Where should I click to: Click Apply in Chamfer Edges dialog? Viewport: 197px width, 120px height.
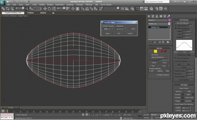108,33
